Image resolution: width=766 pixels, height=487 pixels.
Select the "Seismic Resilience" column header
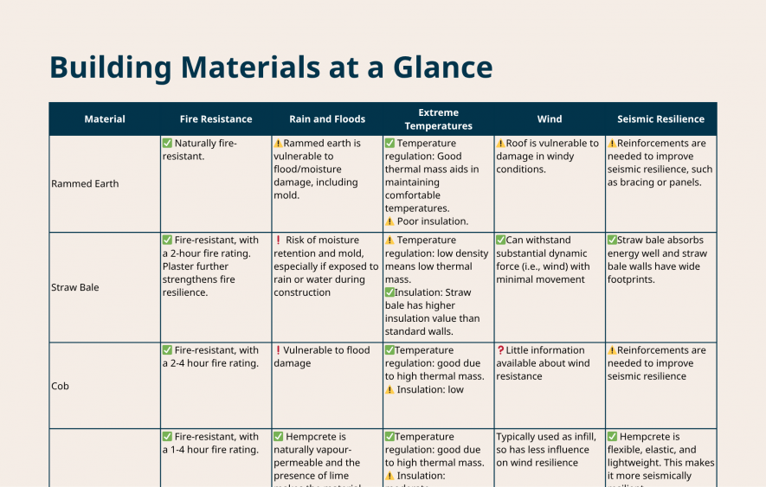pyautogui.click(x=660, y=119)
